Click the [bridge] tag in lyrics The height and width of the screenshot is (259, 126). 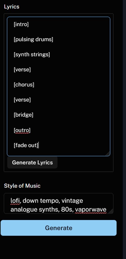pos(23,115)
